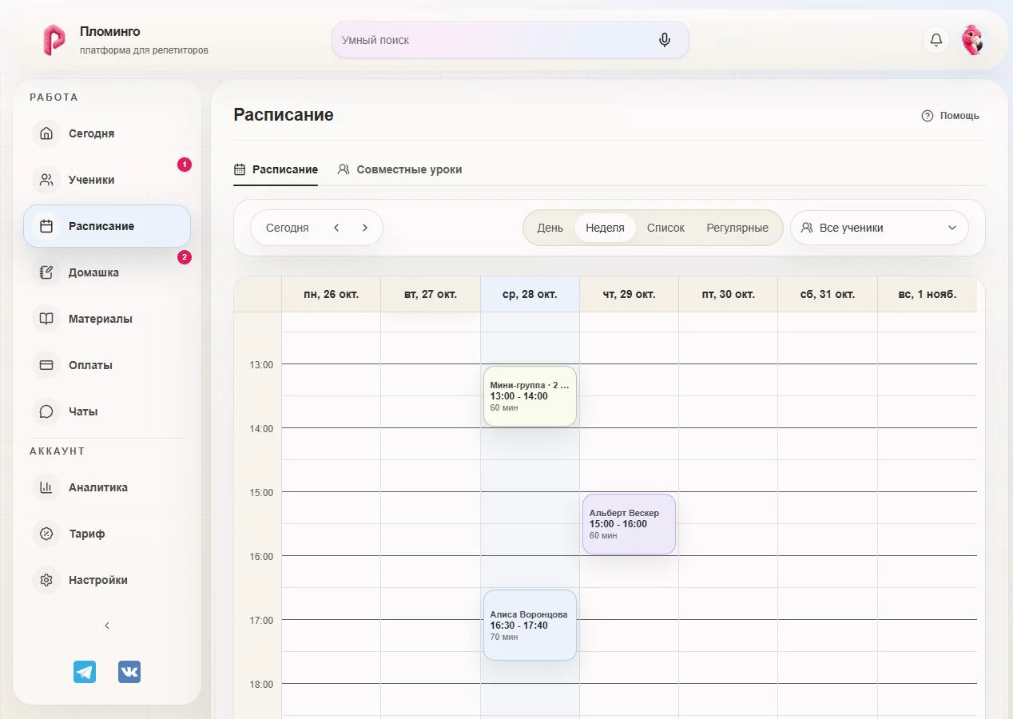This screenshot has height=719, width=1013.
Task: Open the Мини-группа 13:00 - 14:00 lesson
Action: coord(530,396)
